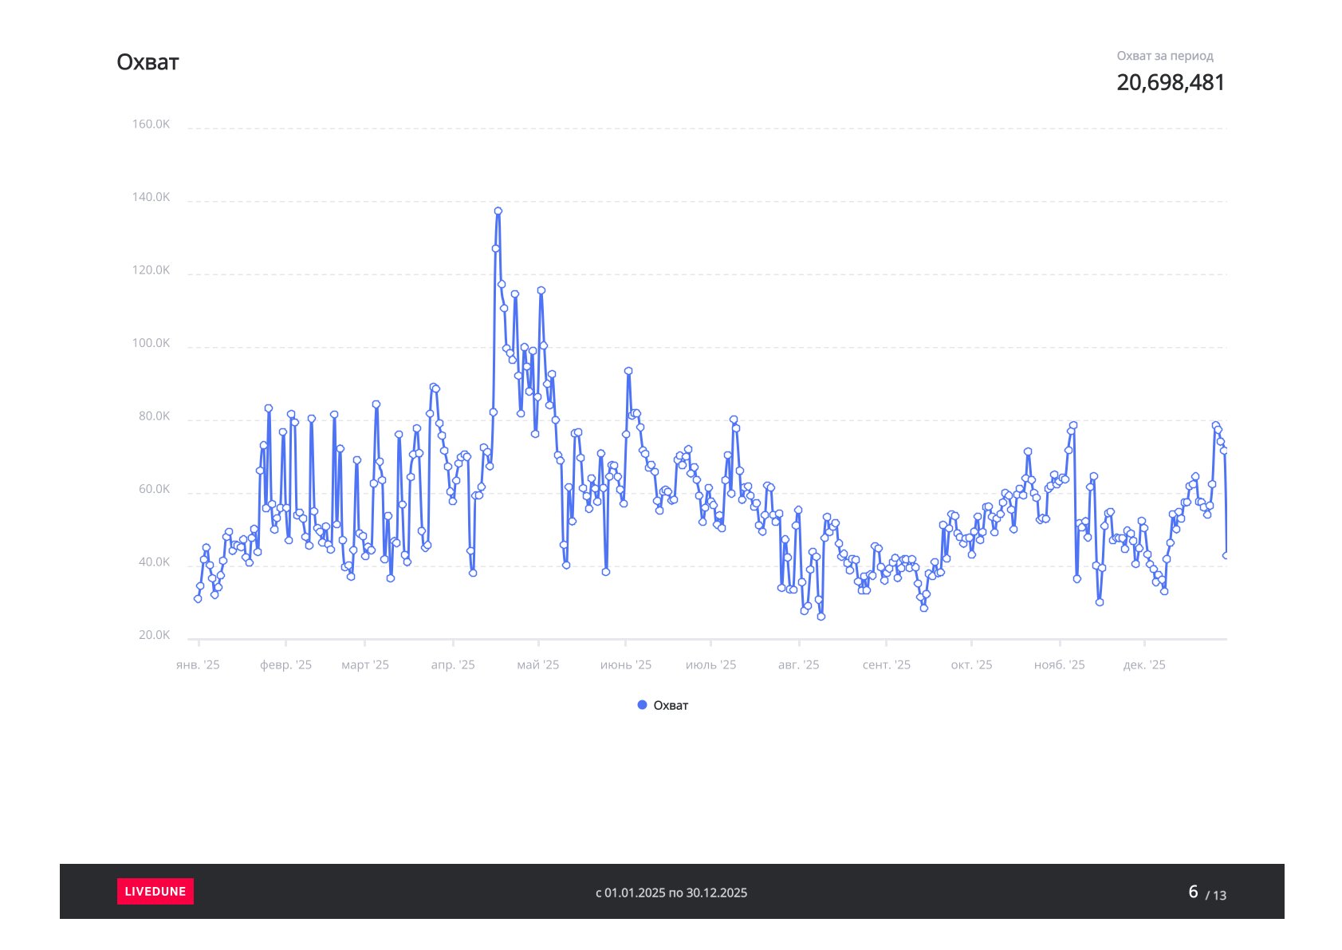1342x950 pixels.
Task: Click the date range text in footer
Action: click(671, 893)
